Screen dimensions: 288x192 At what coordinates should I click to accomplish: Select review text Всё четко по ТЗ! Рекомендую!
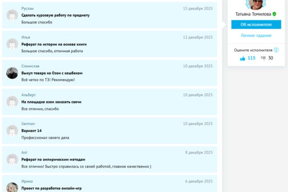tap(48, 80)
